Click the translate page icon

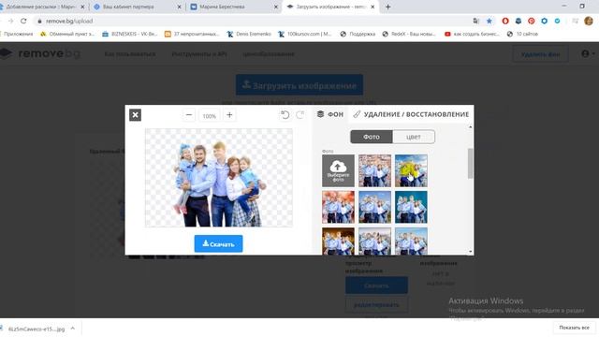[x=476, y=21]
